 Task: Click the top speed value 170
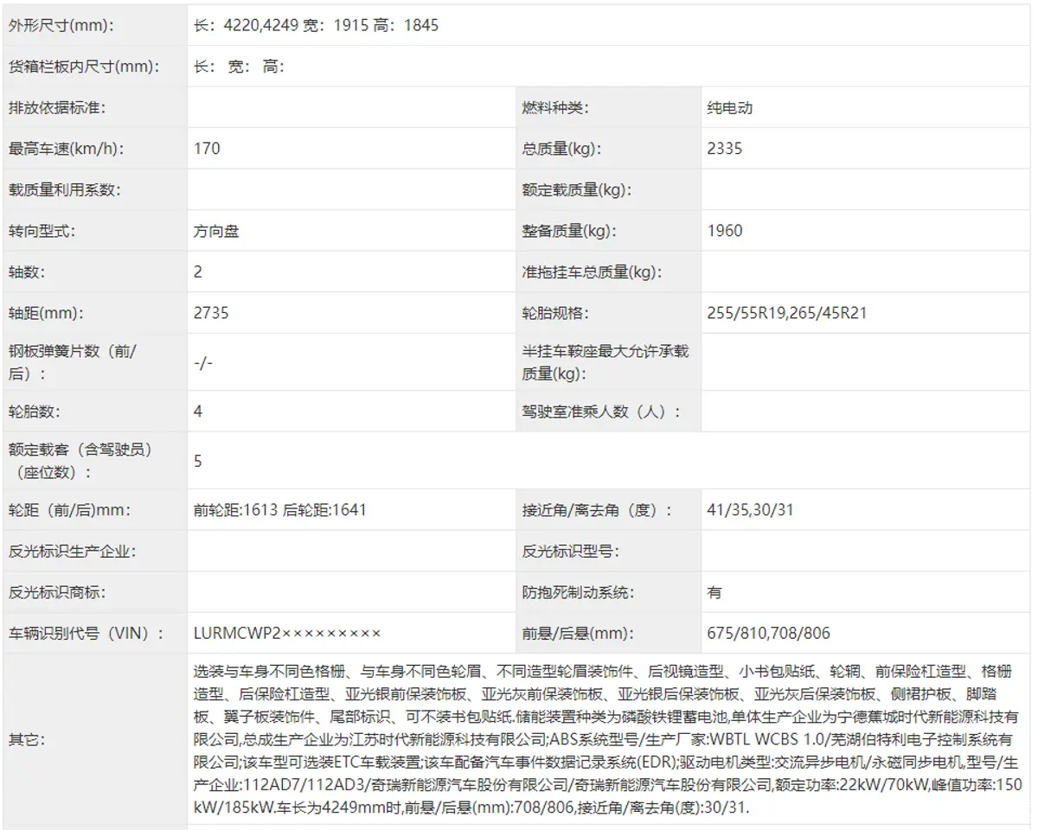208,149
